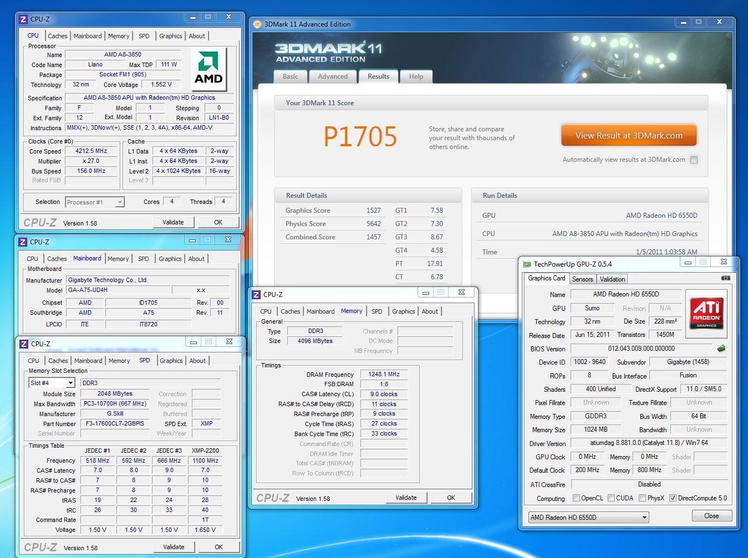This screenshot has height=558, width=748.
Task: Click the GPU-Z Memory Type GDDR3 field
Action: tap(596, 416)
